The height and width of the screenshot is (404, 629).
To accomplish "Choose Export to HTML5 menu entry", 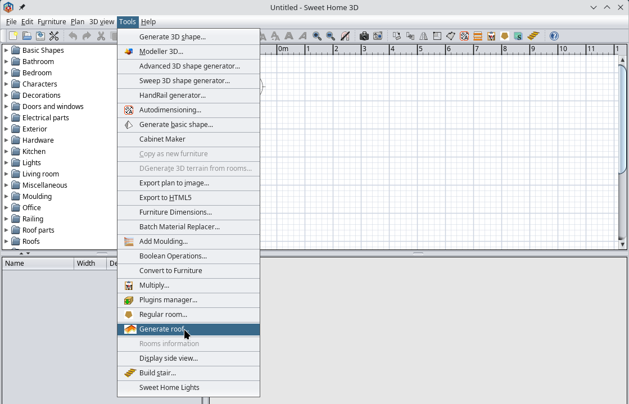I will tap(188, 197).
